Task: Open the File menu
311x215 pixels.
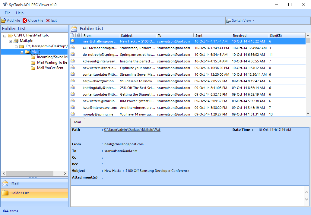Action: pyautogui.click(x=8, y=13)
